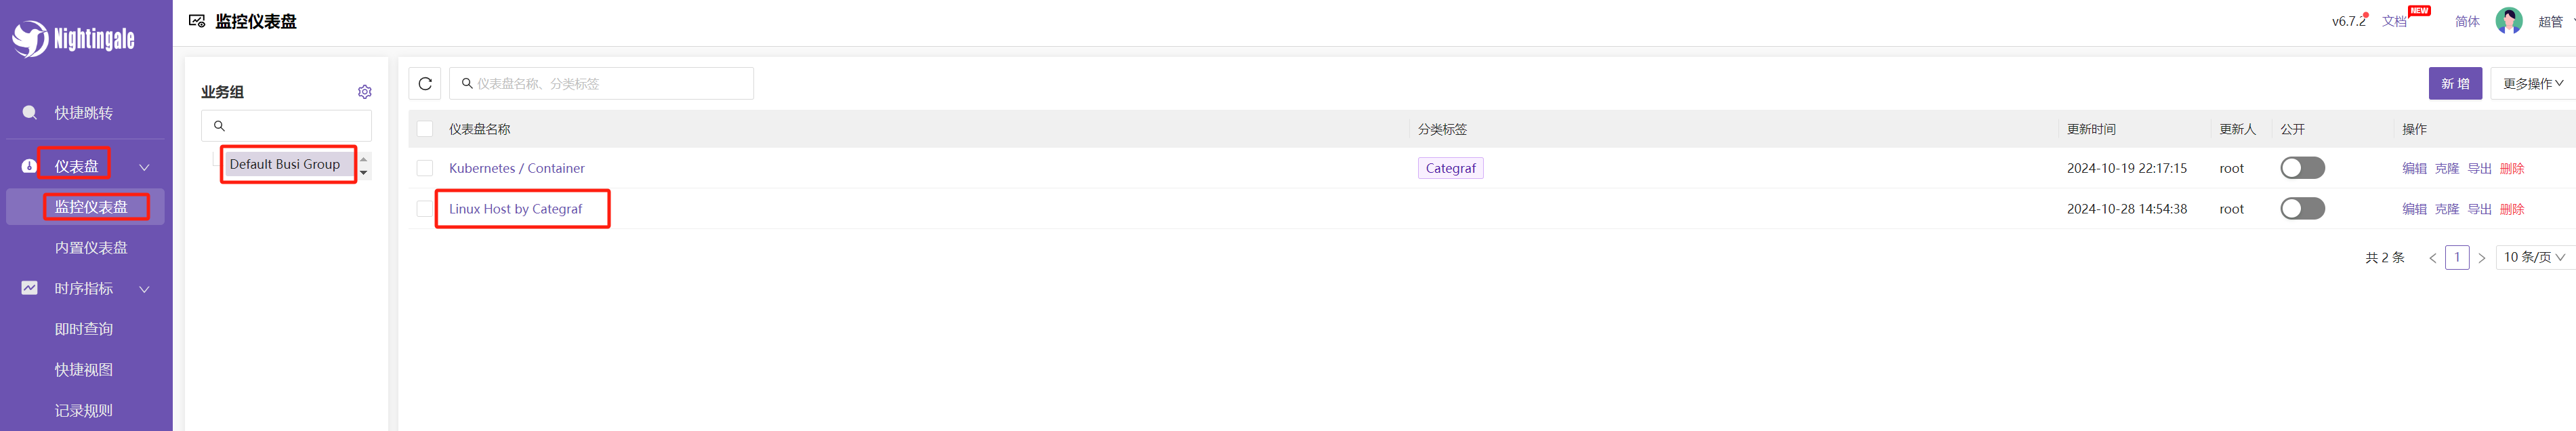Click the refresh dashboard list icon

pyautogui.click(x=425, y=84)
